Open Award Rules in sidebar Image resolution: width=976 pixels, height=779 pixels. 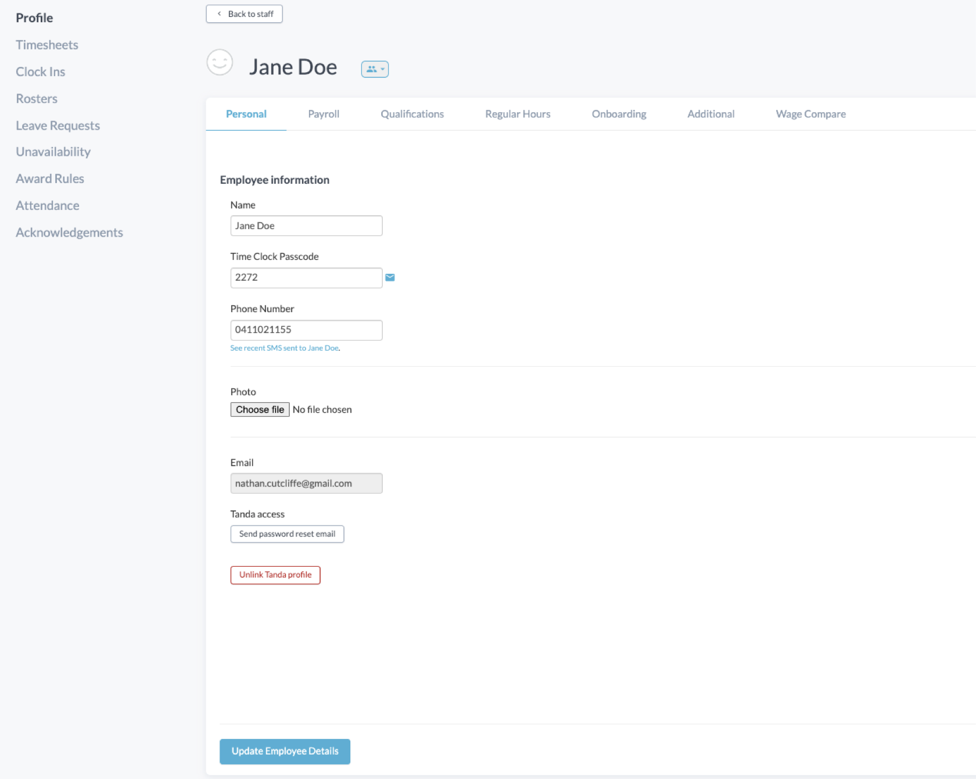(x=50, y=178)
